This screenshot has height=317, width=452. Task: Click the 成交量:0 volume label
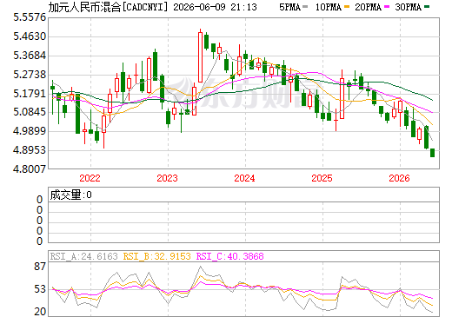[x=70, y=195]
